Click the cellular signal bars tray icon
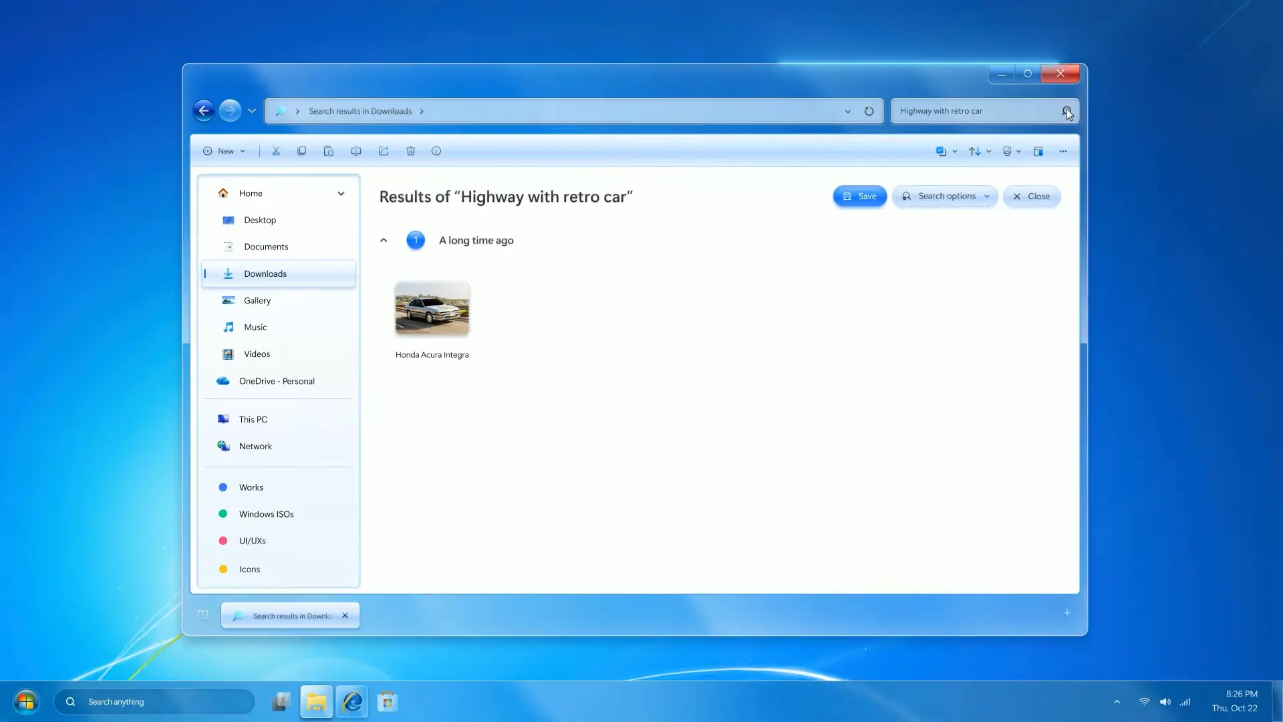This screenshot has width=1283, height=722. [1185, 702]
